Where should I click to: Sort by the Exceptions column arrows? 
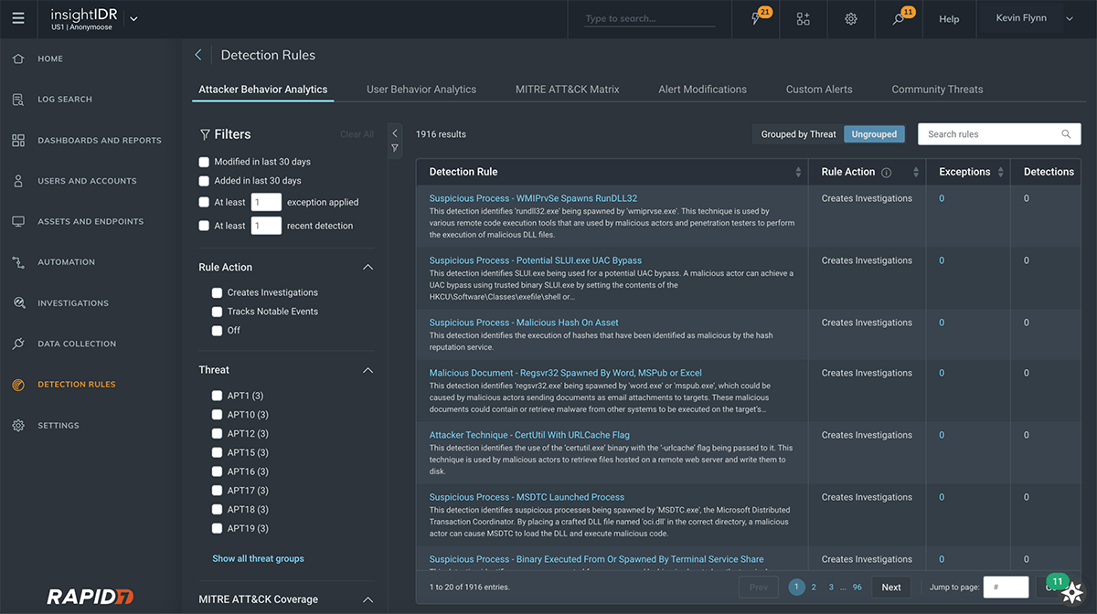tap(1001, 172)
